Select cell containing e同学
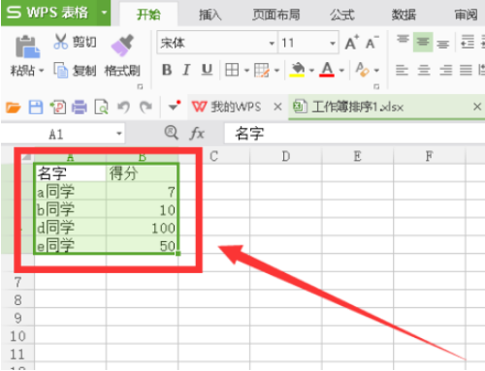 pyautogui.click(x=70, y=246)
